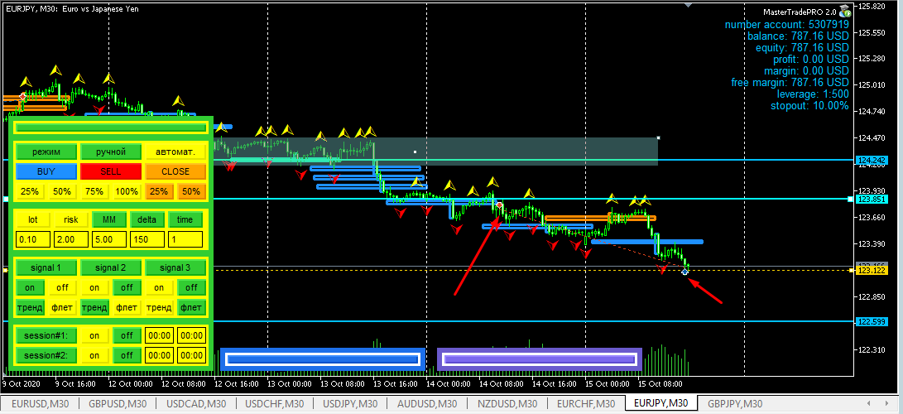Click the purple session bar below chart

(x=540, y=359)
